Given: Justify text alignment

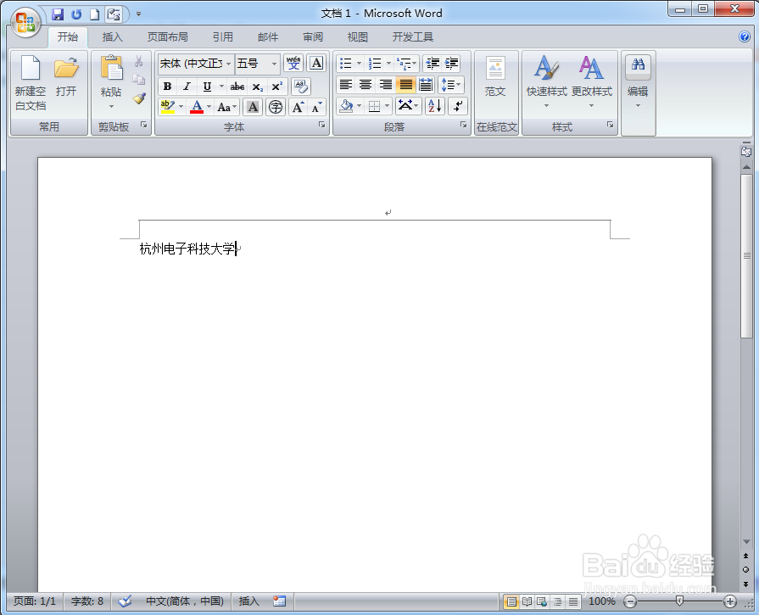Looking at the screenshot, I should (406, 85).
